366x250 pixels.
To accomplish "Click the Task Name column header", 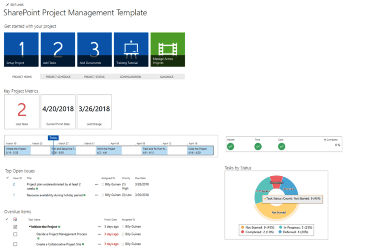I will point(34,220).
